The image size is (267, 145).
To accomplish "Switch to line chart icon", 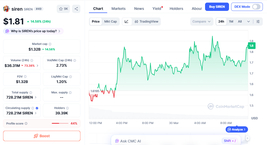I will pyautogui.click(x=126, y=22).
